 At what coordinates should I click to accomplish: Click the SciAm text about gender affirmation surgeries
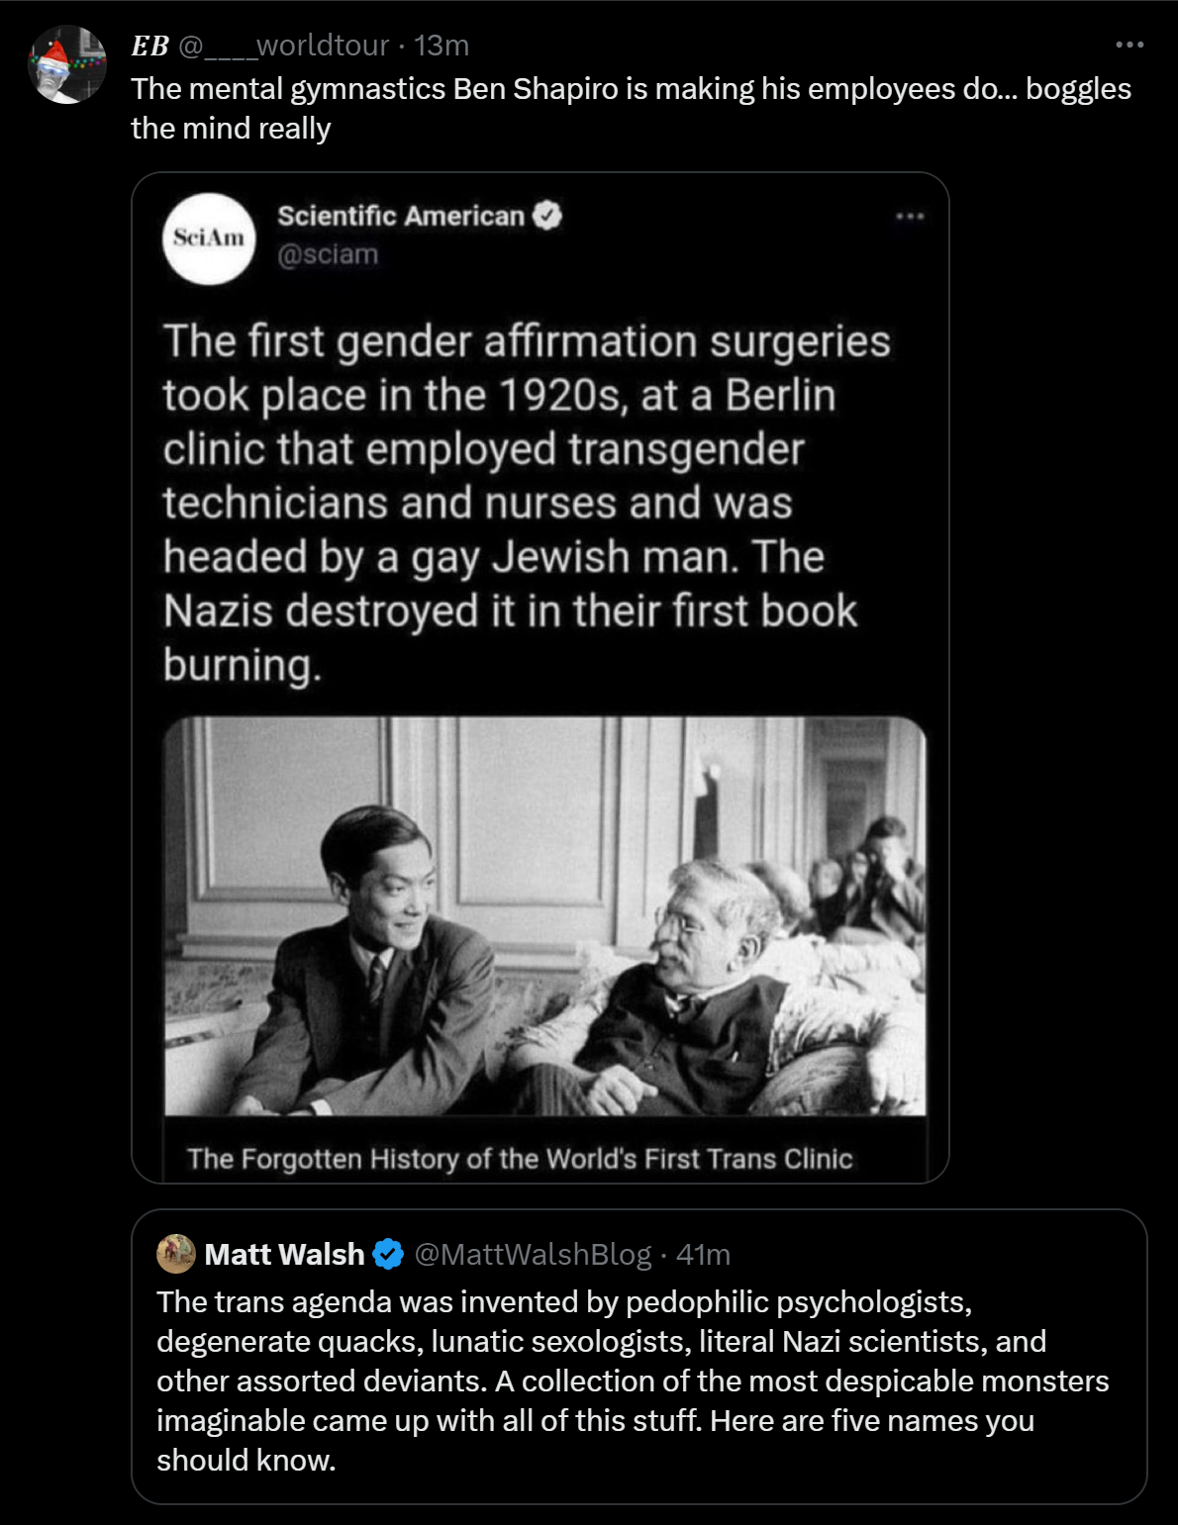[x=527, y=503]
